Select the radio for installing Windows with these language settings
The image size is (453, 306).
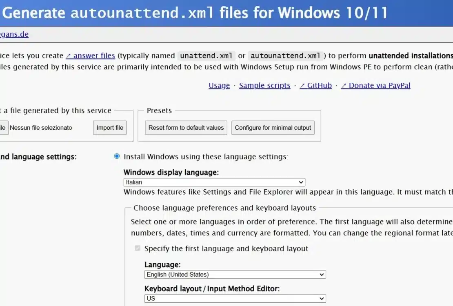[117, 156]
